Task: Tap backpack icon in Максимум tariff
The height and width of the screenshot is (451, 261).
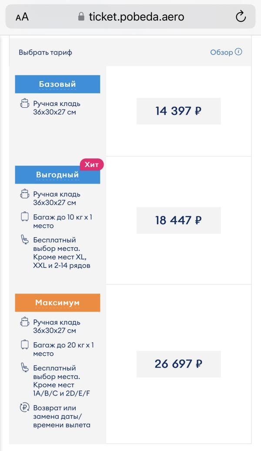Action: 24,322
